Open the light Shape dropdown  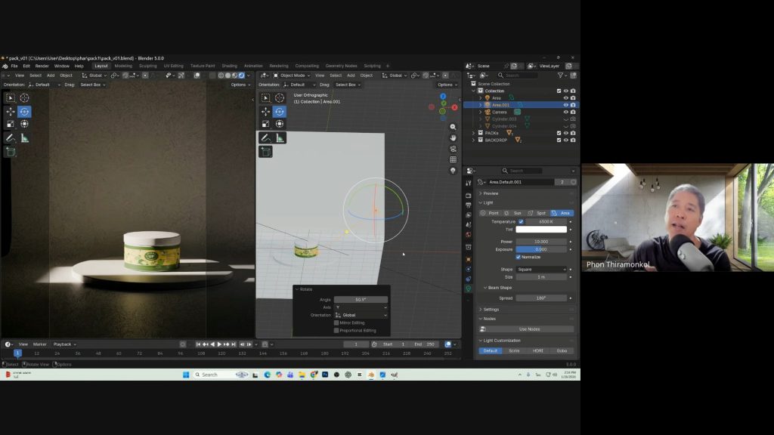(x=541, y=269)
